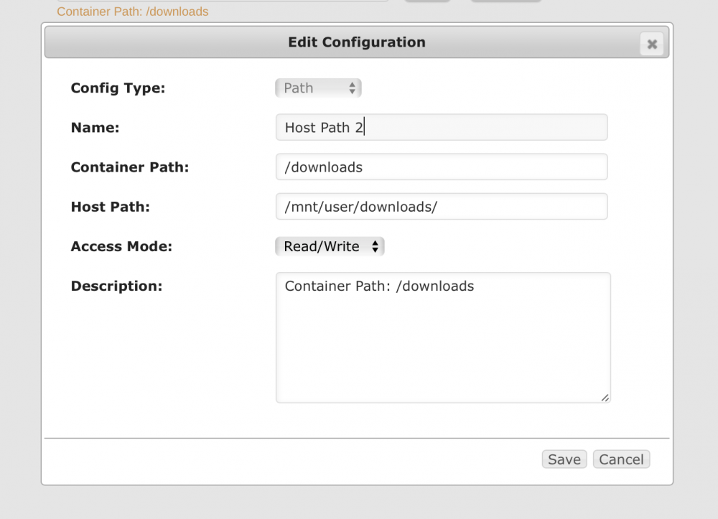Click the Host Path label
Image resolution: width=718 pixels, height=519 pixels.
pyautogui.click(x=110, y=207)
